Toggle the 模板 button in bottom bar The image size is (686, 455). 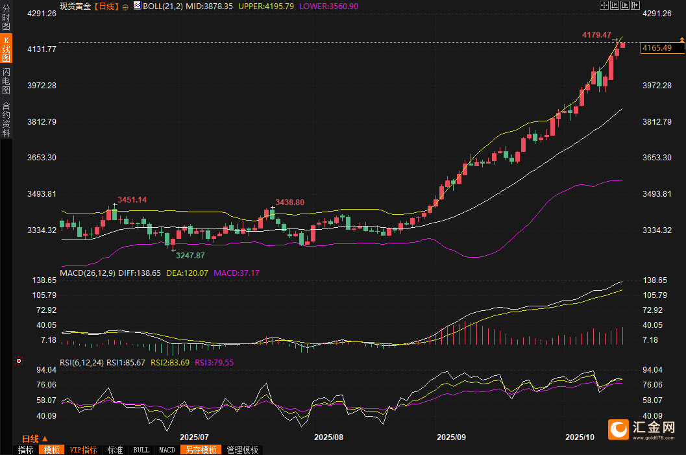52,450
